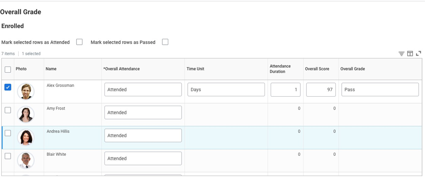Click the Overall Grade column header
Image resolution: width=425 pixels, height=178 pixels.
pos(352,69)
